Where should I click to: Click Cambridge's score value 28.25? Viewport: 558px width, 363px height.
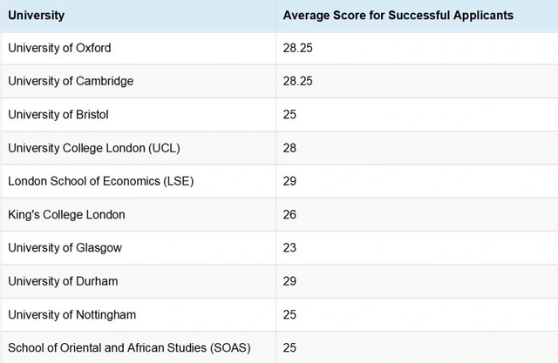pyautogui.click(x=297, y=81)
